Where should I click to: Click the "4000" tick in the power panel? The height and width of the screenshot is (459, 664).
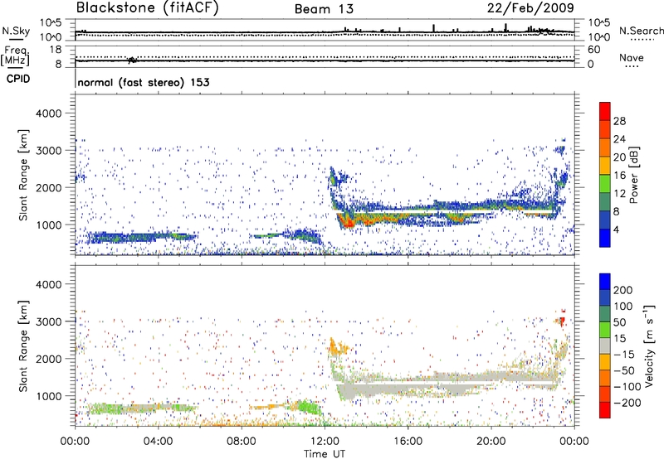[49, 114]
